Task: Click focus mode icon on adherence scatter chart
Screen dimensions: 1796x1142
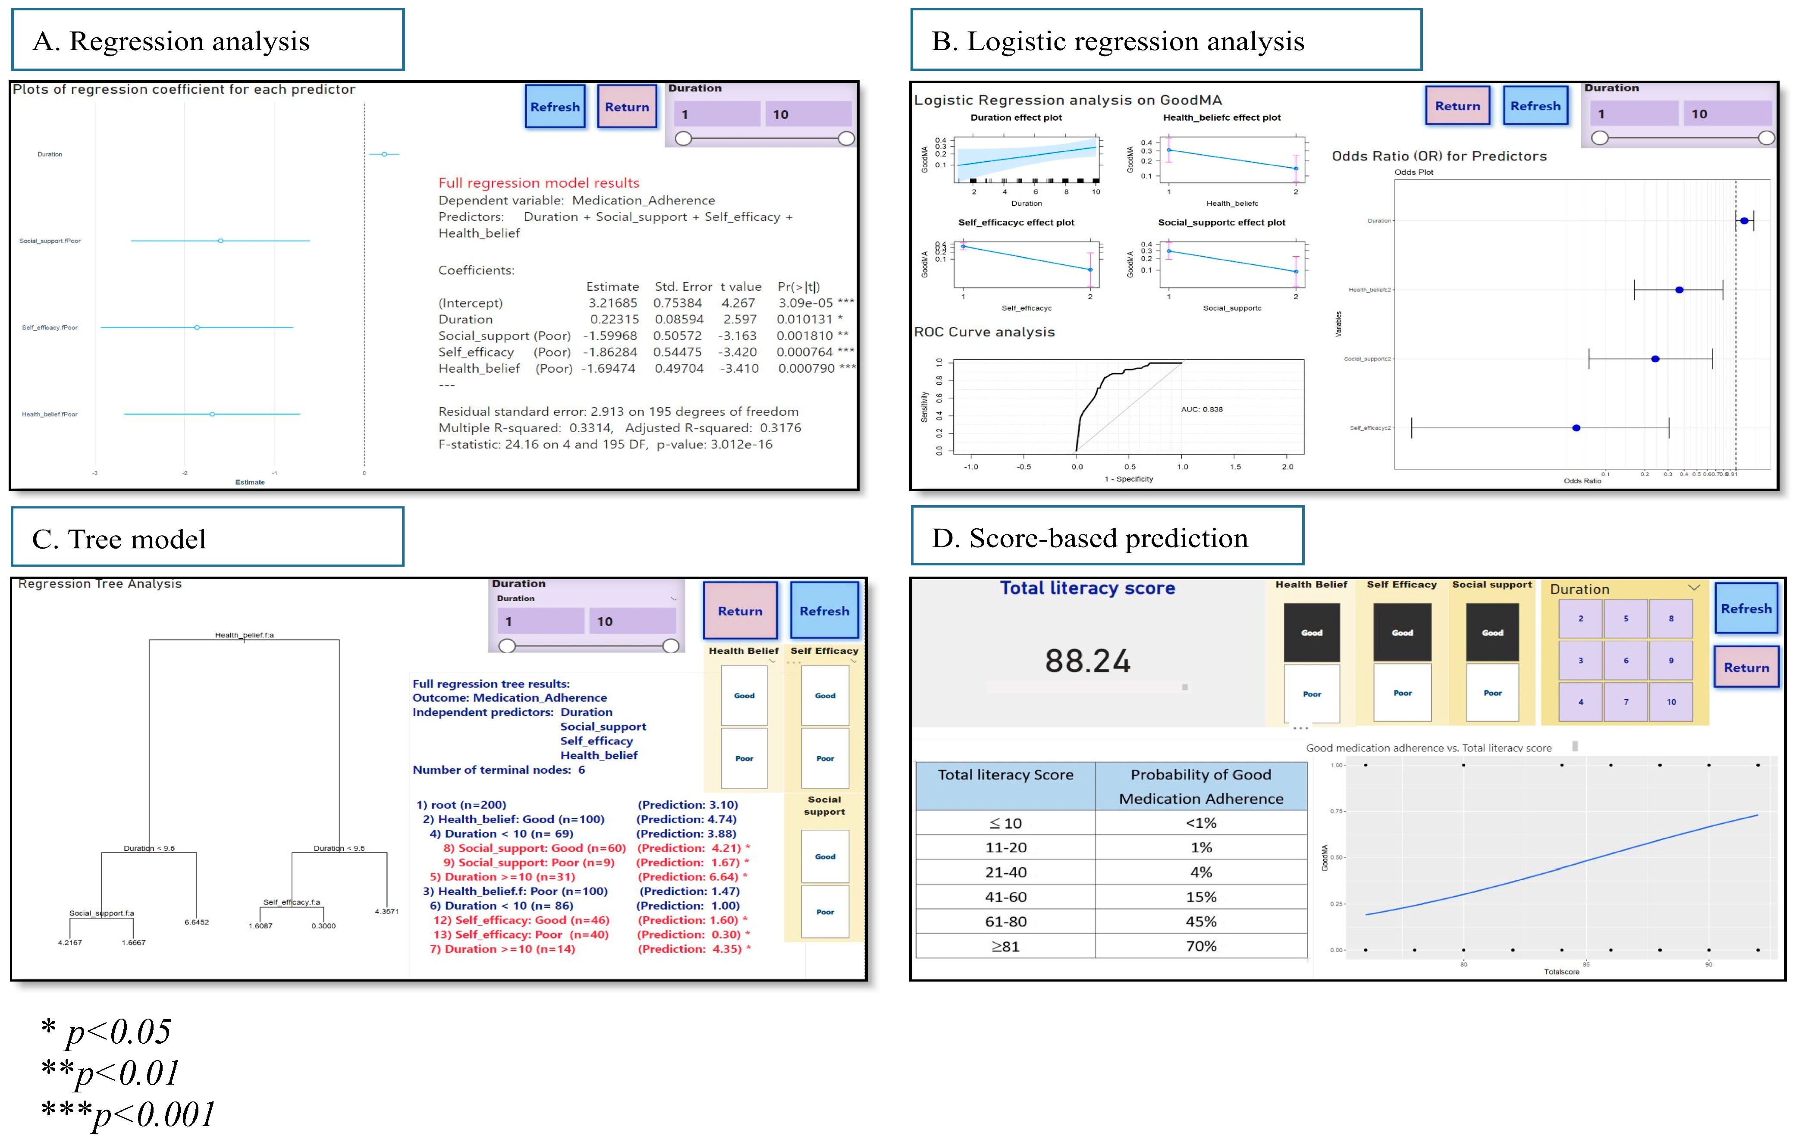Action: pyautogui.click(x=1575, y=747)
